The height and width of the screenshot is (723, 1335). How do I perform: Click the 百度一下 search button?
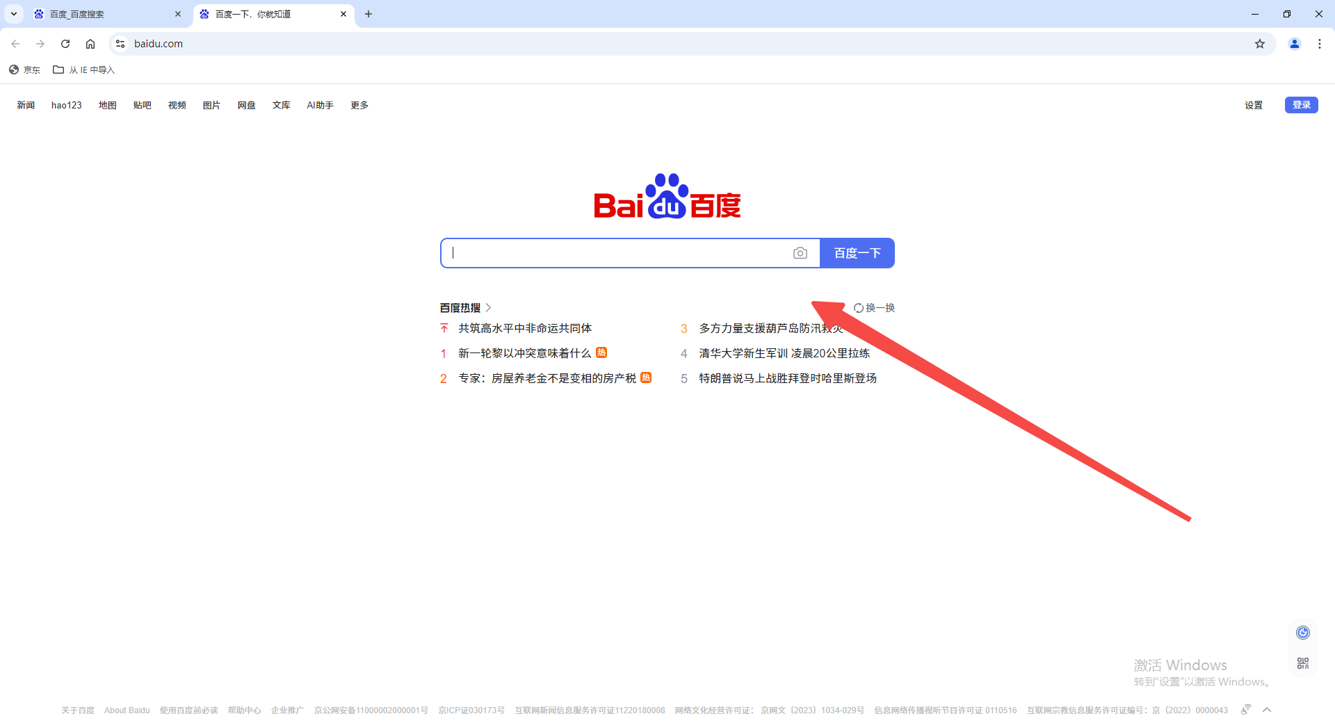point(857,253)
